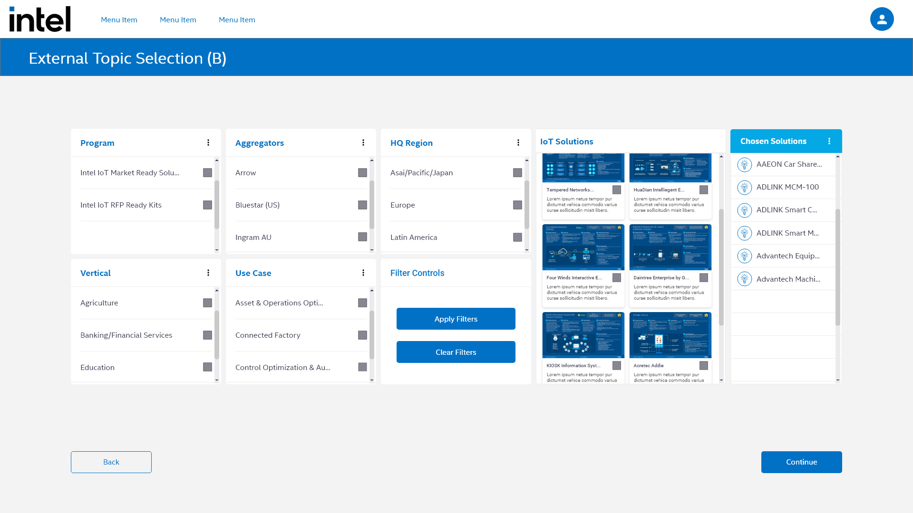
Task: Select the HuaDian Intelliegent solution checkbox
Action: pyautogui.click(x=704, y=190)
